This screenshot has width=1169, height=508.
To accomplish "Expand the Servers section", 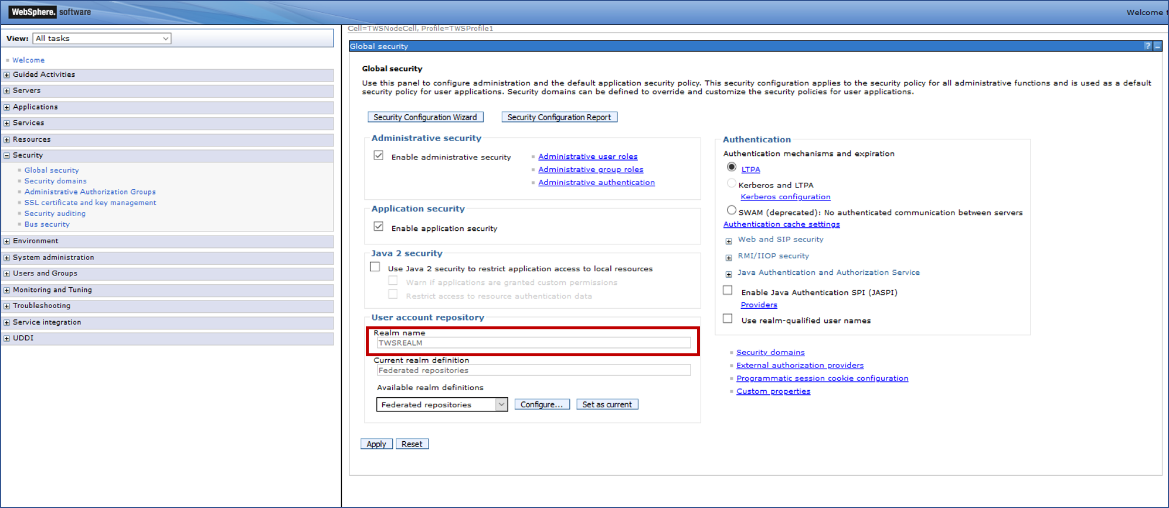I will [6, 91].
